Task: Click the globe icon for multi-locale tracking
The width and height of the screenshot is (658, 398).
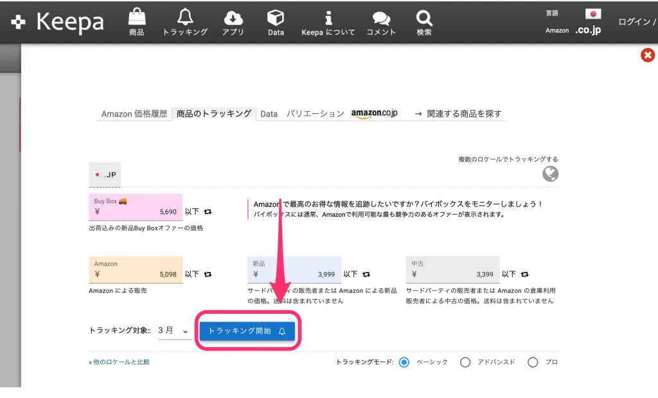Action: (x=550, y=174)
